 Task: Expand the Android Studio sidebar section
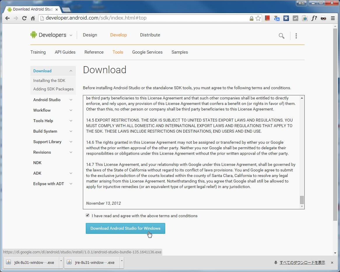pos(71,100)
